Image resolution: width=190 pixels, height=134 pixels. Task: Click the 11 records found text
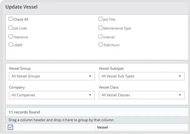[x=24, y=112]
